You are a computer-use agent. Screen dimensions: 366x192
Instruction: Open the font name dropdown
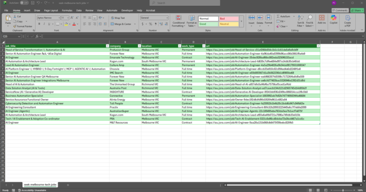[x=59, y=18]
